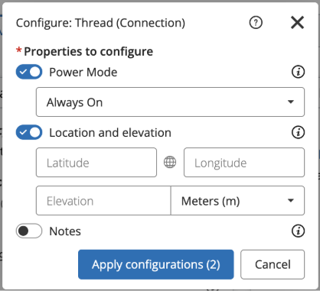Cancel the configuration dialog

(x=273, y=264)
